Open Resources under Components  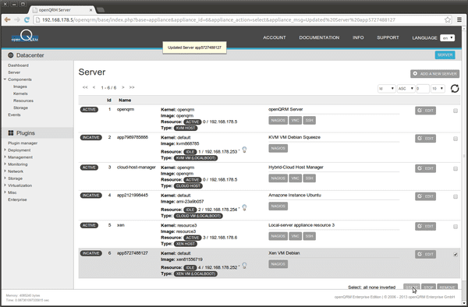[23, 101]
